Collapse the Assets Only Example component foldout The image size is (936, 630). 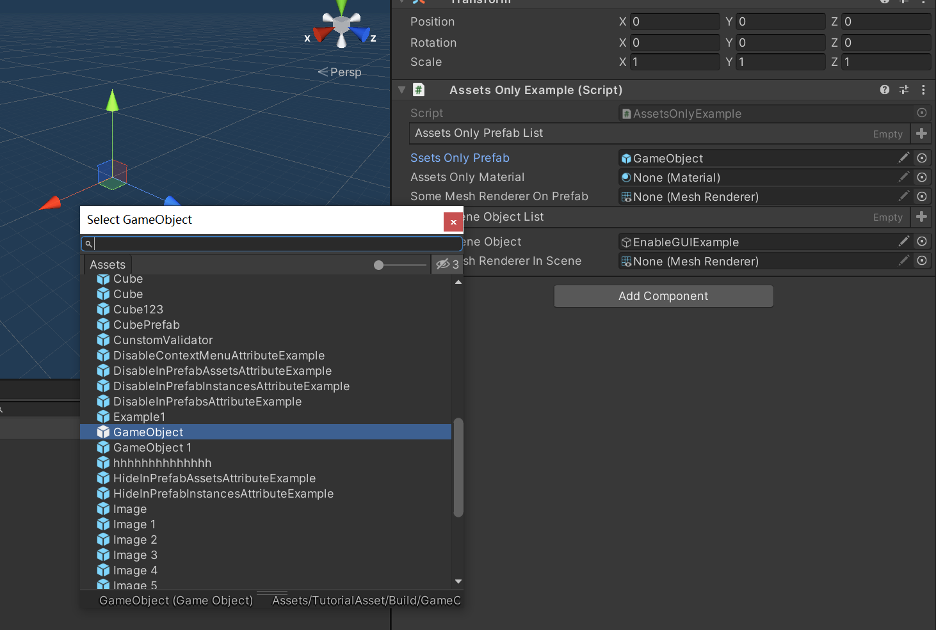pyautogui.click(x=401, y=90)
